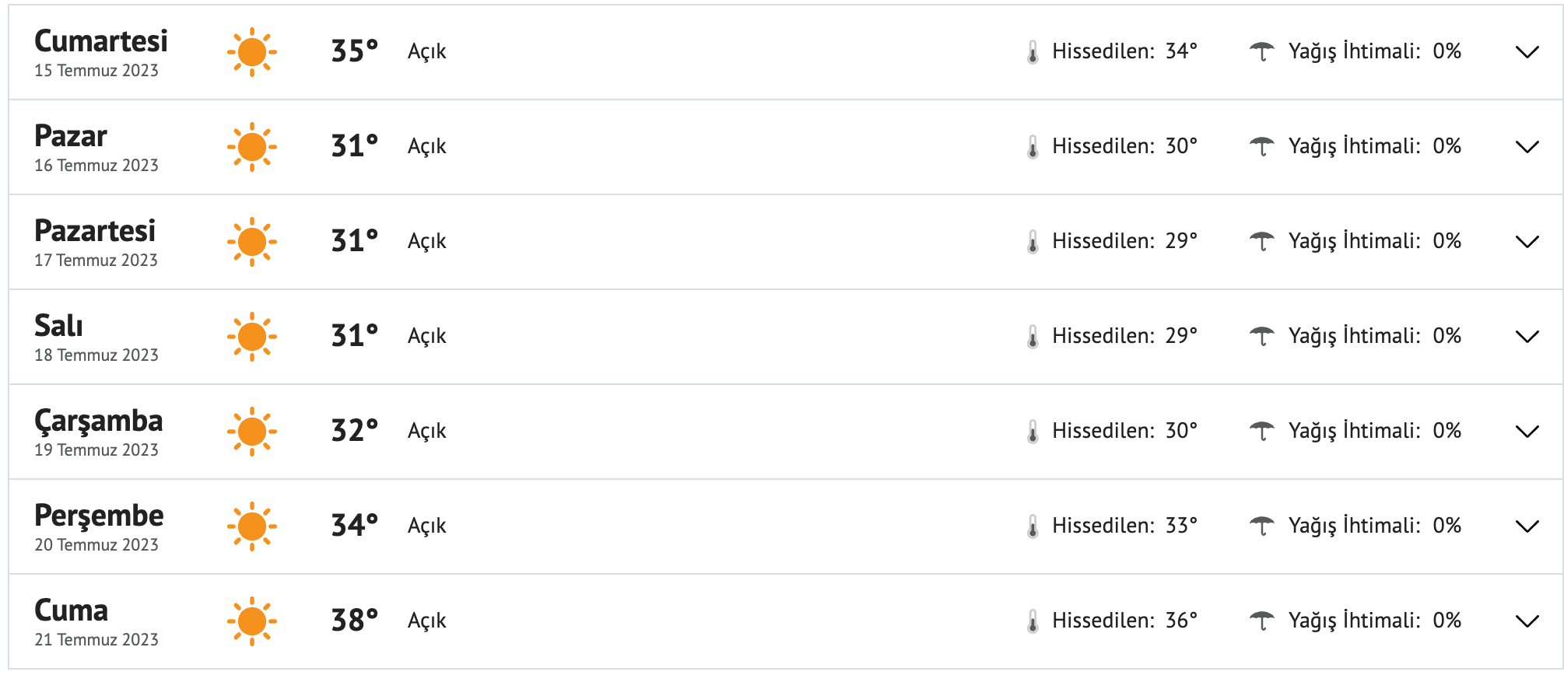The image size is (1564, 689).
Task: Expand the Perşembe forecast chevron
Action: 1527,526
